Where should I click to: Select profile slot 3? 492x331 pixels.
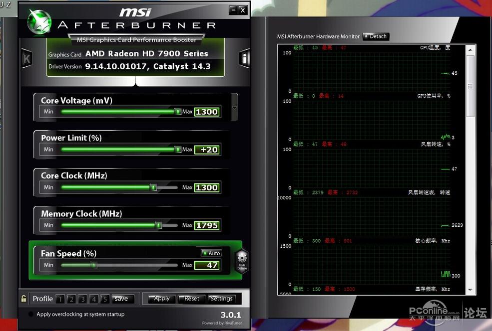click(83, 300)
